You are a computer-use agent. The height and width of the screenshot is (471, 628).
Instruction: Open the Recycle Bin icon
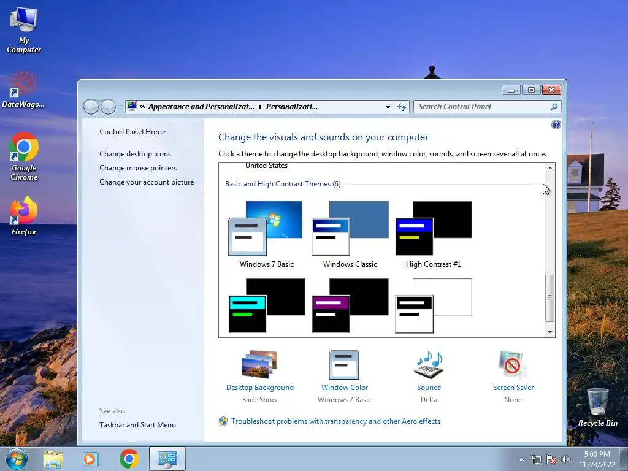[597, 407]
